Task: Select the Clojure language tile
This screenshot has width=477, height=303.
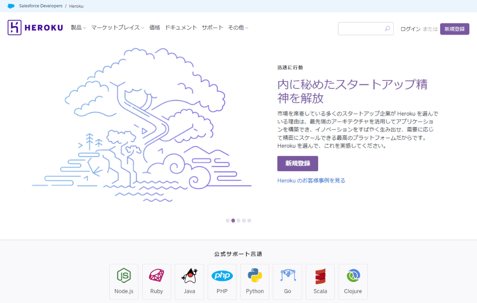Action: tap(353, 282)
